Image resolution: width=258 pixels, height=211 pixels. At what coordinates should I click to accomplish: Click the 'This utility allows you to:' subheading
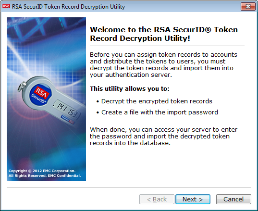click(x=130, y=88)
